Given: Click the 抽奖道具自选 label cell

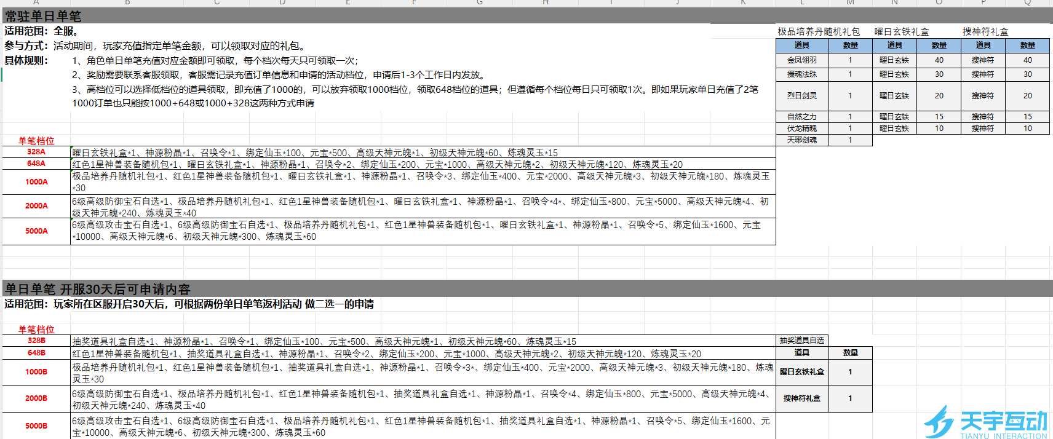Looking at the screenshot, I should (x=801, y=341).
